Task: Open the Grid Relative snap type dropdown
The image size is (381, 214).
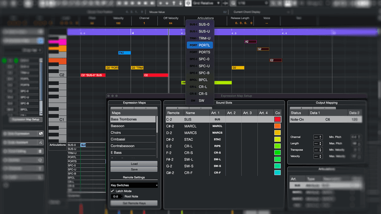Action: click(206, 3)
